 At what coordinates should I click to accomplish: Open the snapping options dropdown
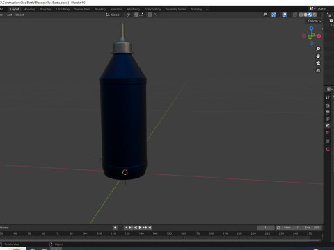tap(143, 15)
